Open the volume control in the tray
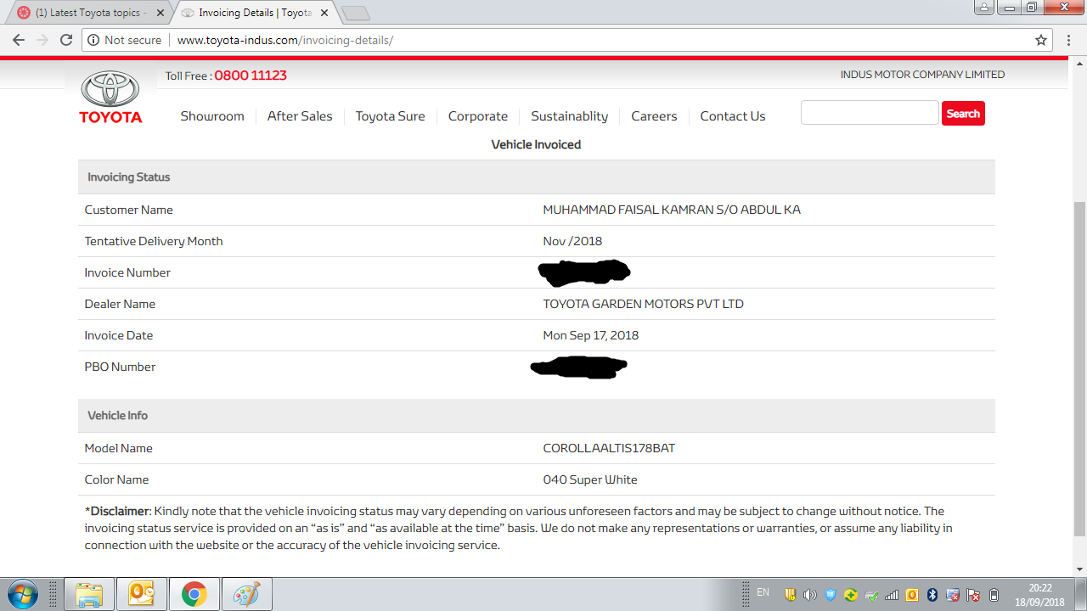The width and height of the screenshot is (1087, 611). pos(809,595)
